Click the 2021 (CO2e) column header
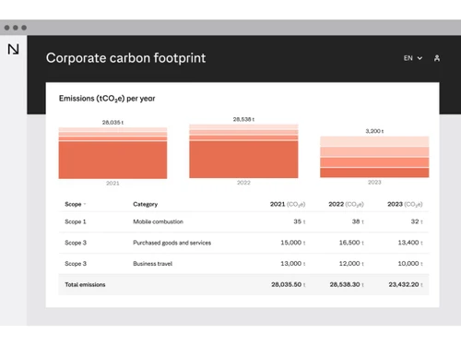This screenshot has width=461, height=346. point(288,204)
